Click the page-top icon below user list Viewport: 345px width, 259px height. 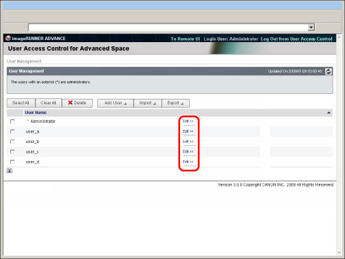pos(10,171)
